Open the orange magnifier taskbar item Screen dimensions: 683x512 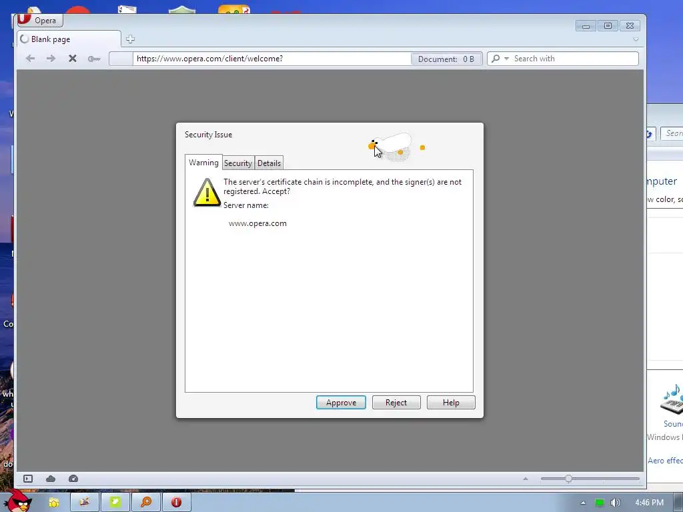click(x=146, y=502)
